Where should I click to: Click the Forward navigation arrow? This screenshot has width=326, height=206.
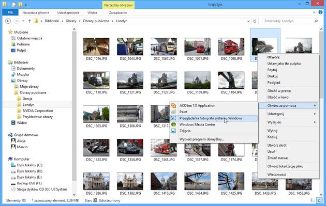click(16, 21)
